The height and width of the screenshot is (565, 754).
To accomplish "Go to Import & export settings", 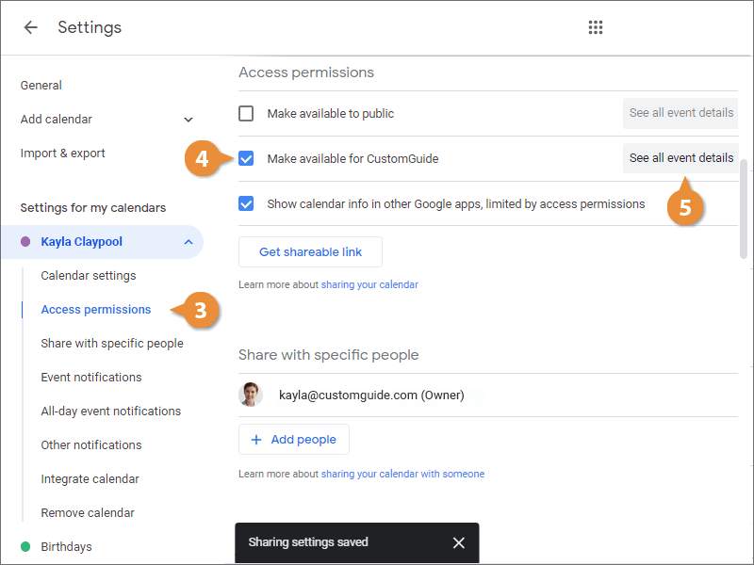I will click(63, 153).
